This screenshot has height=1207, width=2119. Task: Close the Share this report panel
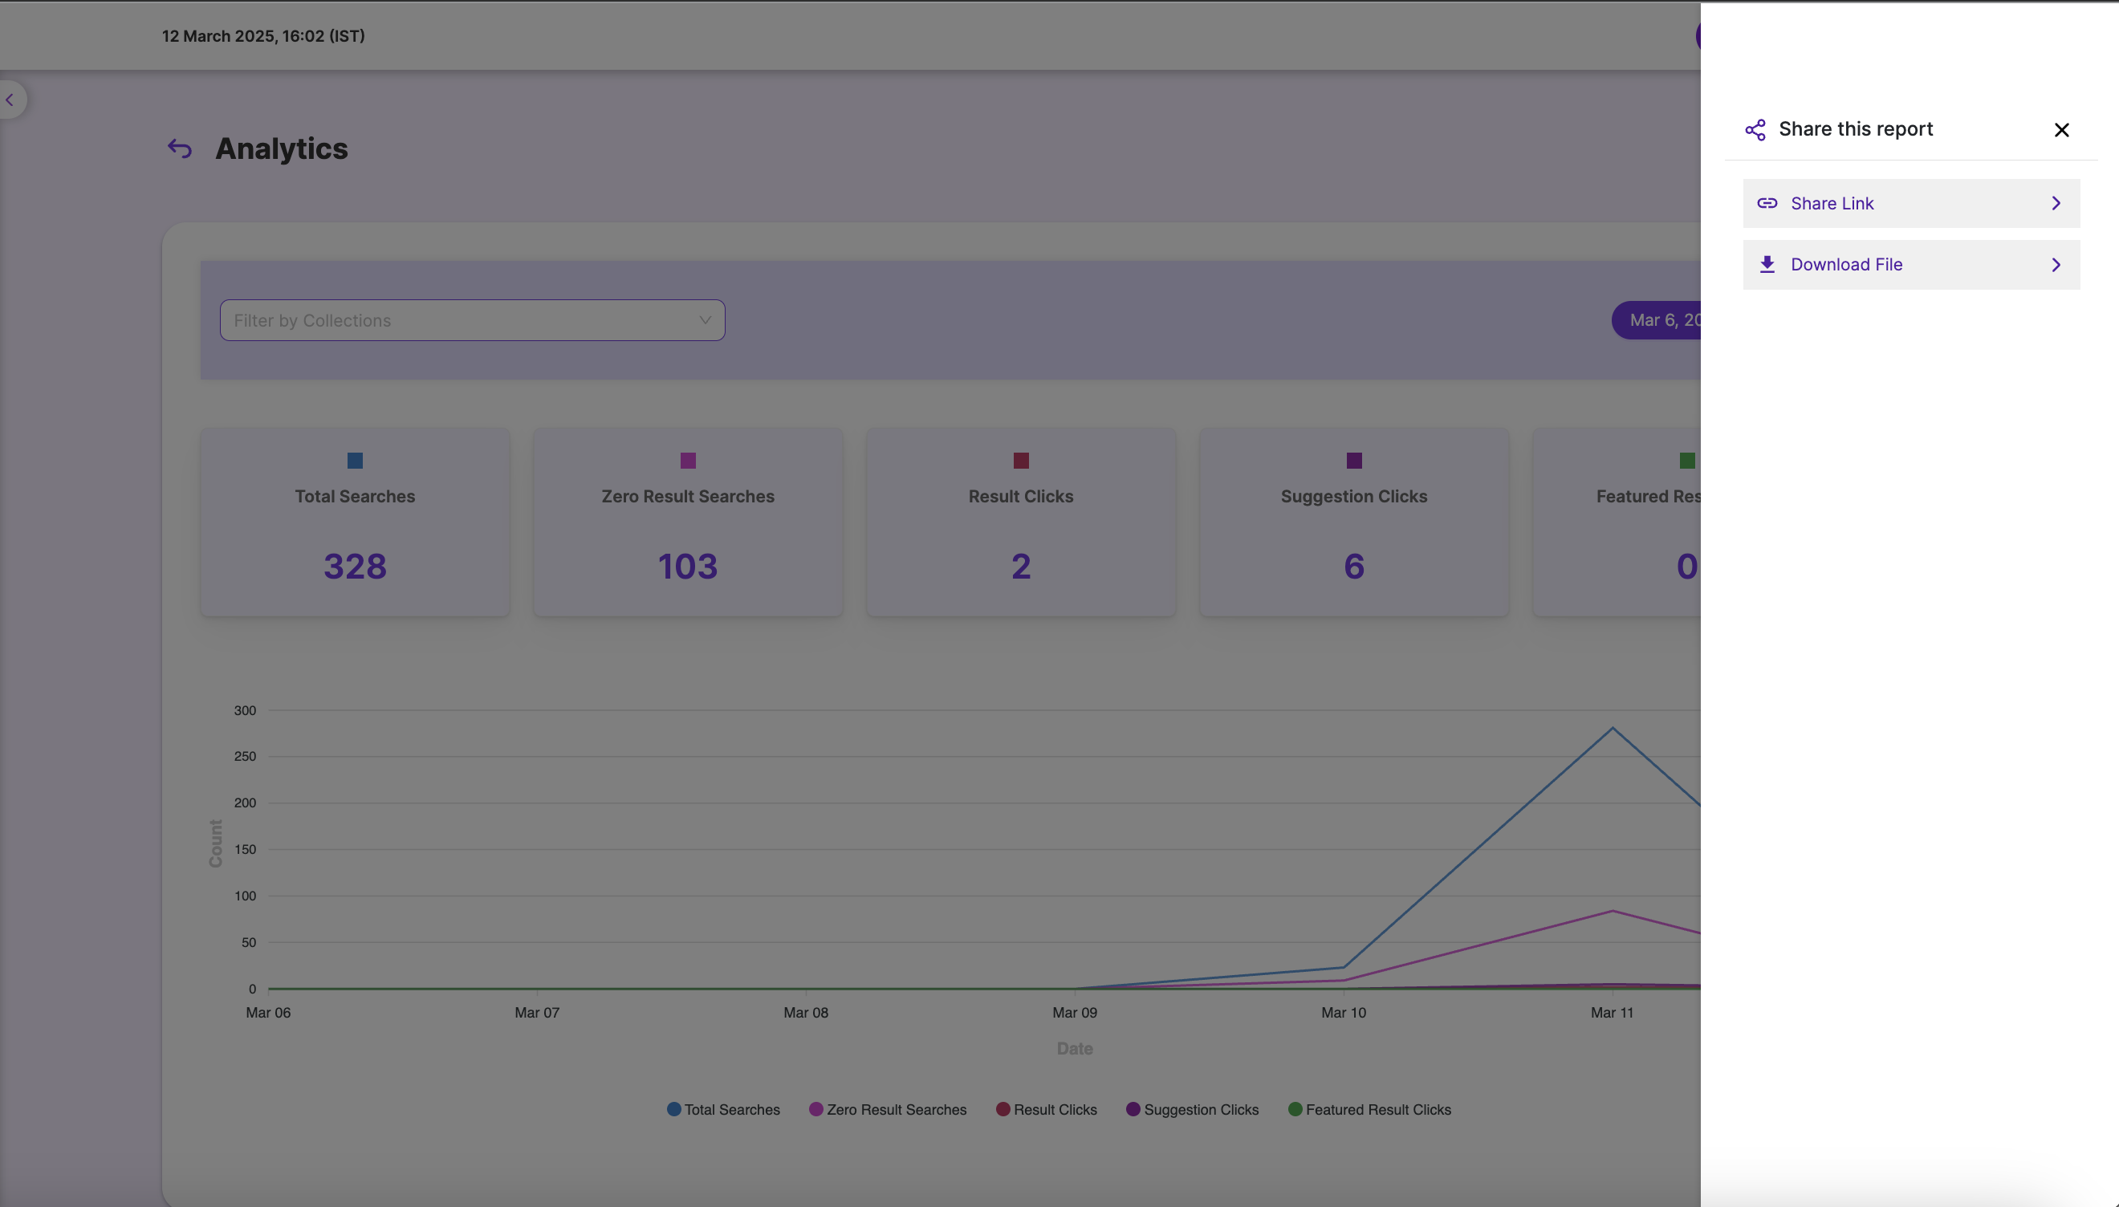(x=2061, y=130)
